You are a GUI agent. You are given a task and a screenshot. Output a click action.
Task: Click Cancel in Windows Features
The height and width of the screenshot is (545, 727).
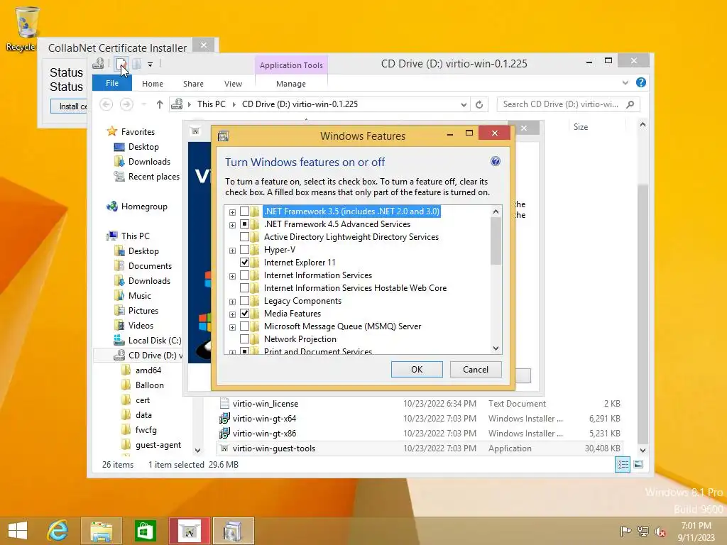pyautogui.click(x=476, y=369)
